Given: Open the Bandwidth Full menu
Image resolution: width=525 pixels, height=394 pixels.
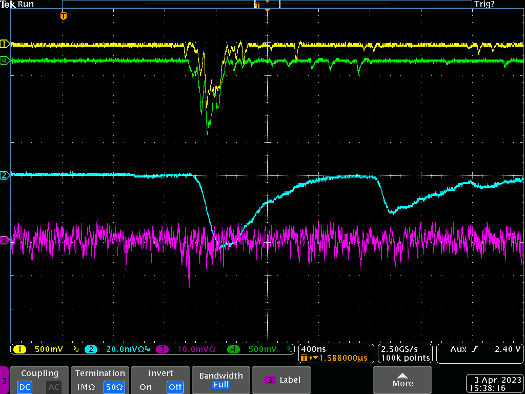Looking at the screenshot, I should click(x=220, y=380).
